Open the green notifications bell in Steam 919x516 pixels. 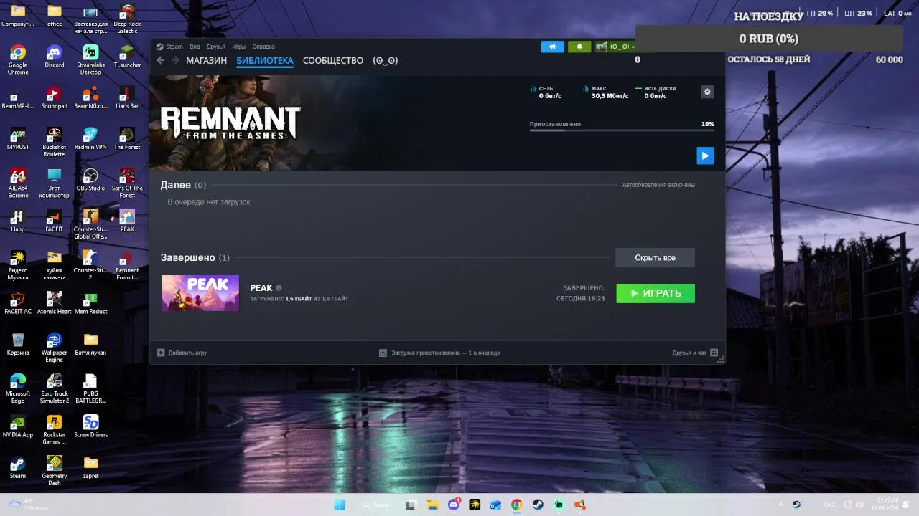[x=579, y=47]
